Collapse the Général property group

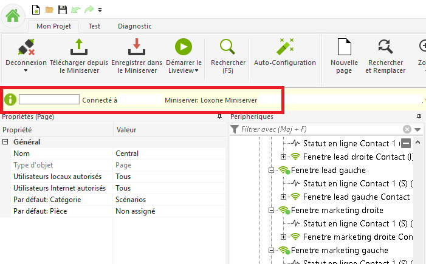pyautogui.click(x=5, y=141)
